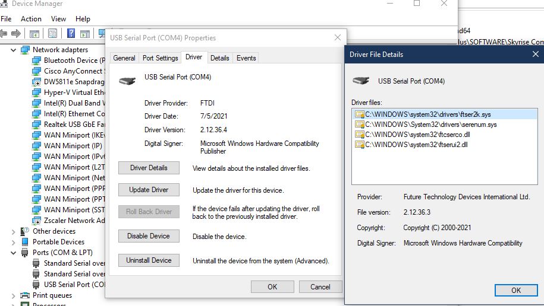Click Show/Hide Console Tree toolbar icon
Viewport: 544px width, 306px height.
point(34,34)
